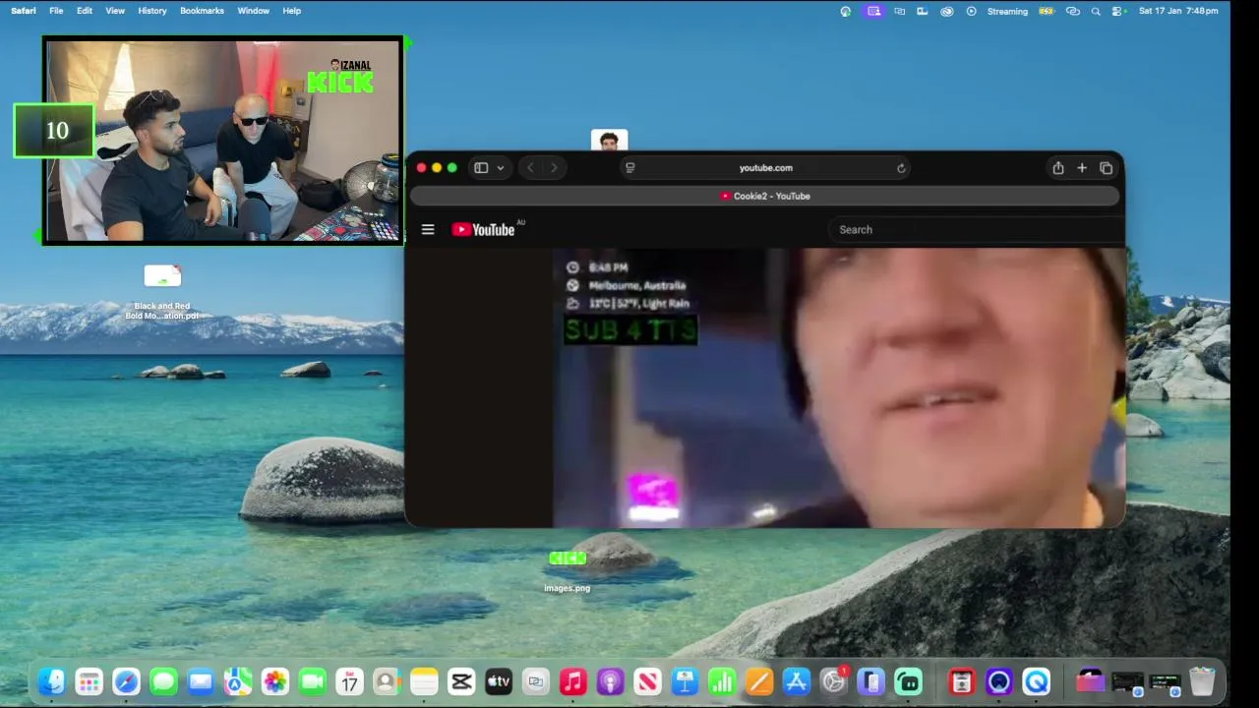Image resolution: width=1259 pixels, height=708 pixels.
Task: Open the View menu
Action: [115, 11]
